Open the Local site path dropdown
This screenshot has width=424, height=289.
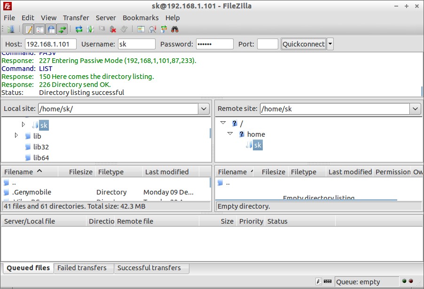[204, 109]
